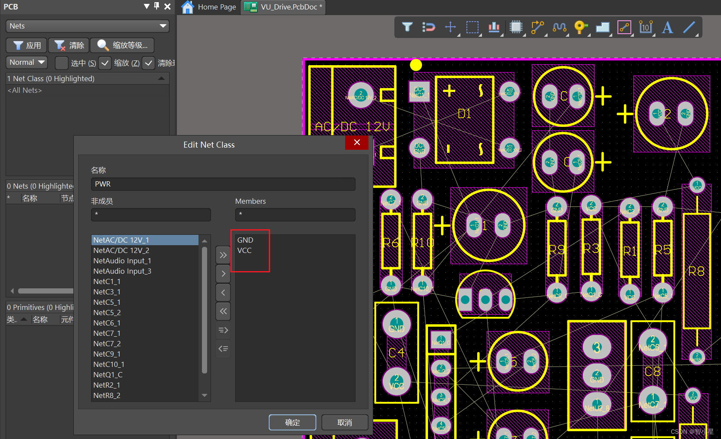721x439 pixels.
Task: Toggle the 清除 checkbox
Action: (148, 63)
